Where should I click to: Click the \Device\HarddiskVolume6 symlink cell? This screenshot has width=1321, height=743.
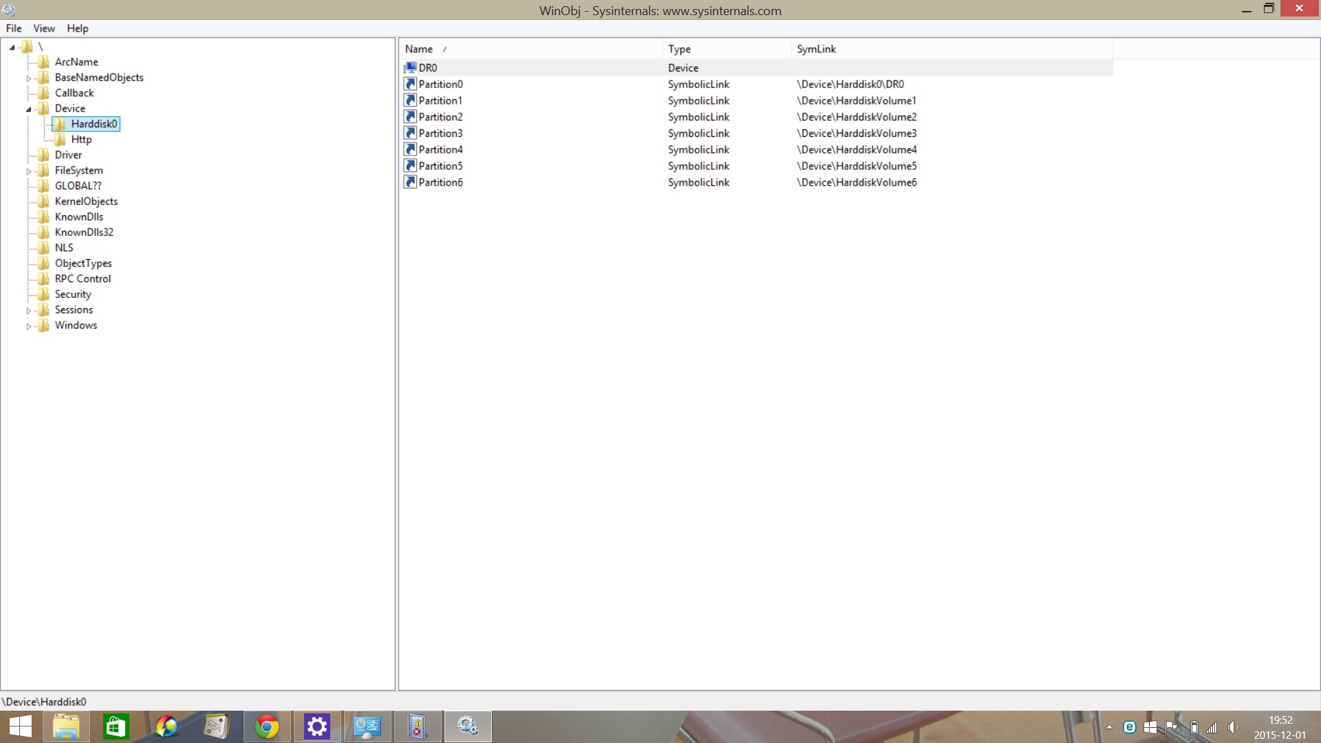(x=857, y=182)
